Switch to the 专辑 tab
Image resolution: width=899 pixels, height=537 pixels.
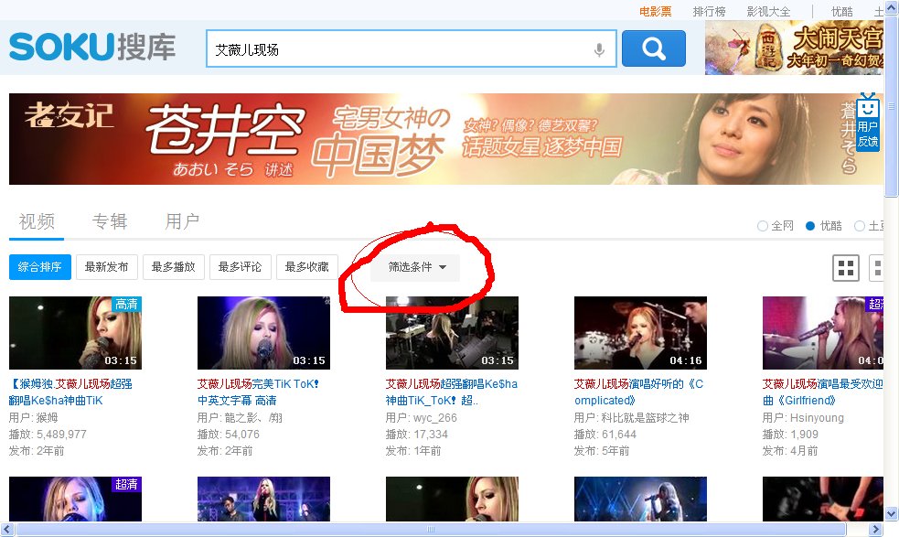click(110, 221)
